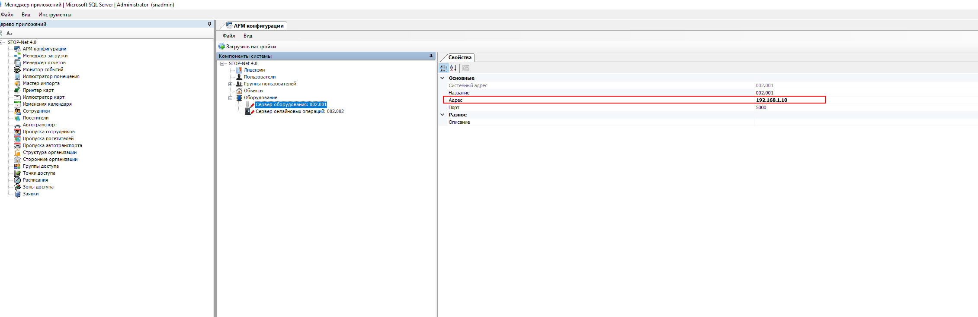
Task: Select Пользователи in system components
Action: click(260, 77)
